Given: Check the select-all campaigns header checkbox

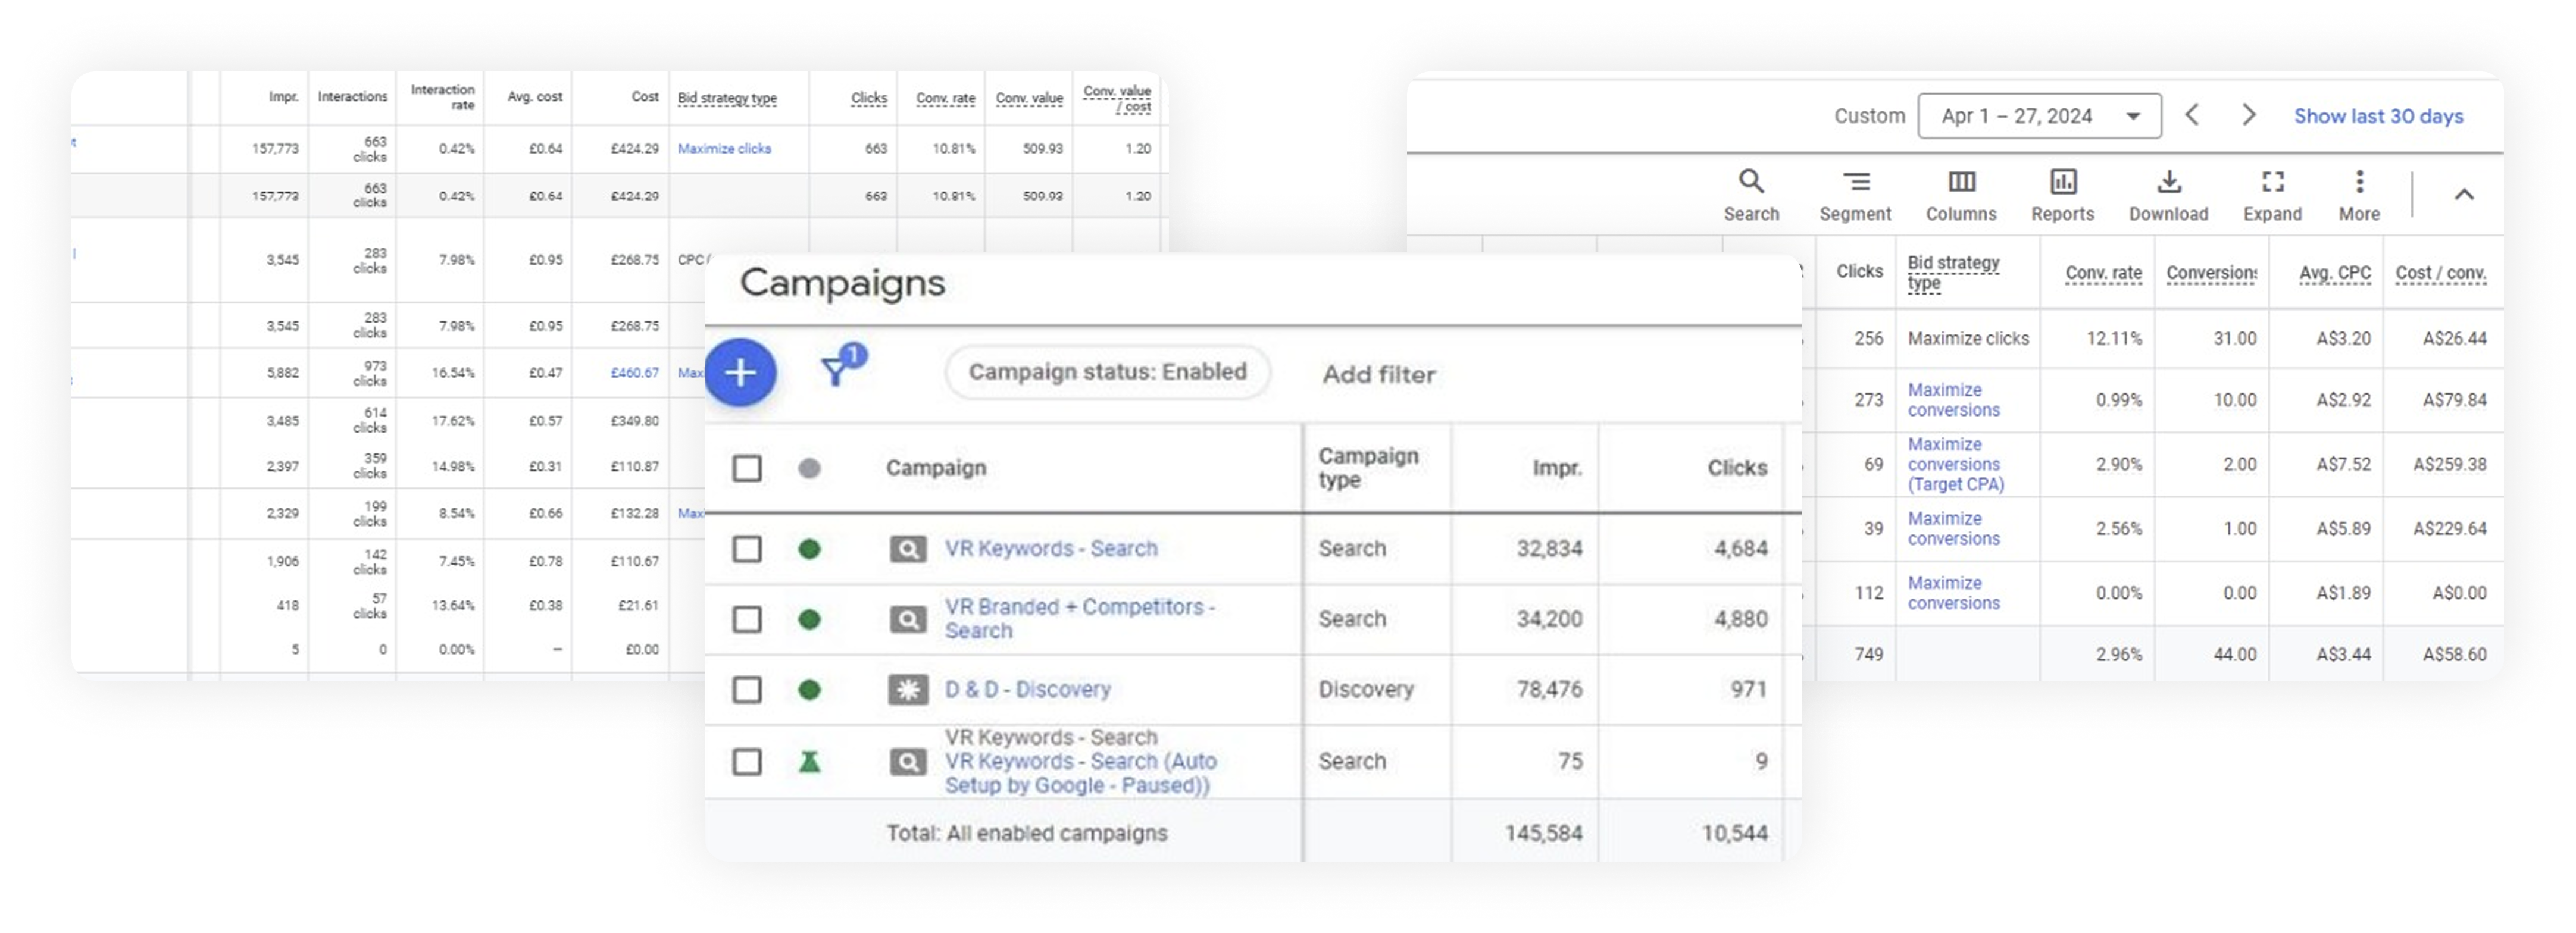Looking at the screenshot, I should tap(747, 468).
